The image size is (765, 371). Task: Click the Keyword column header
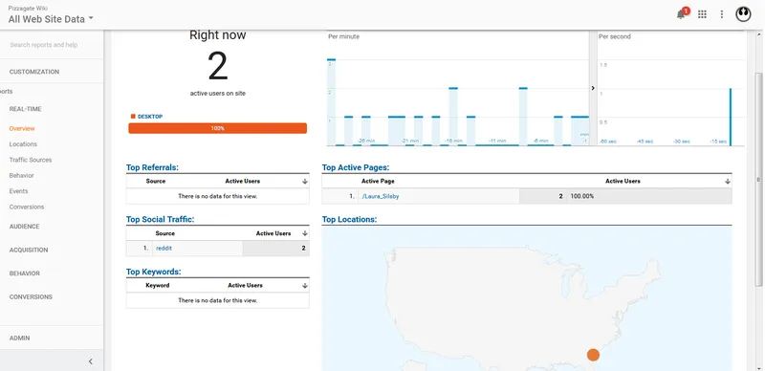coord(158,286)
